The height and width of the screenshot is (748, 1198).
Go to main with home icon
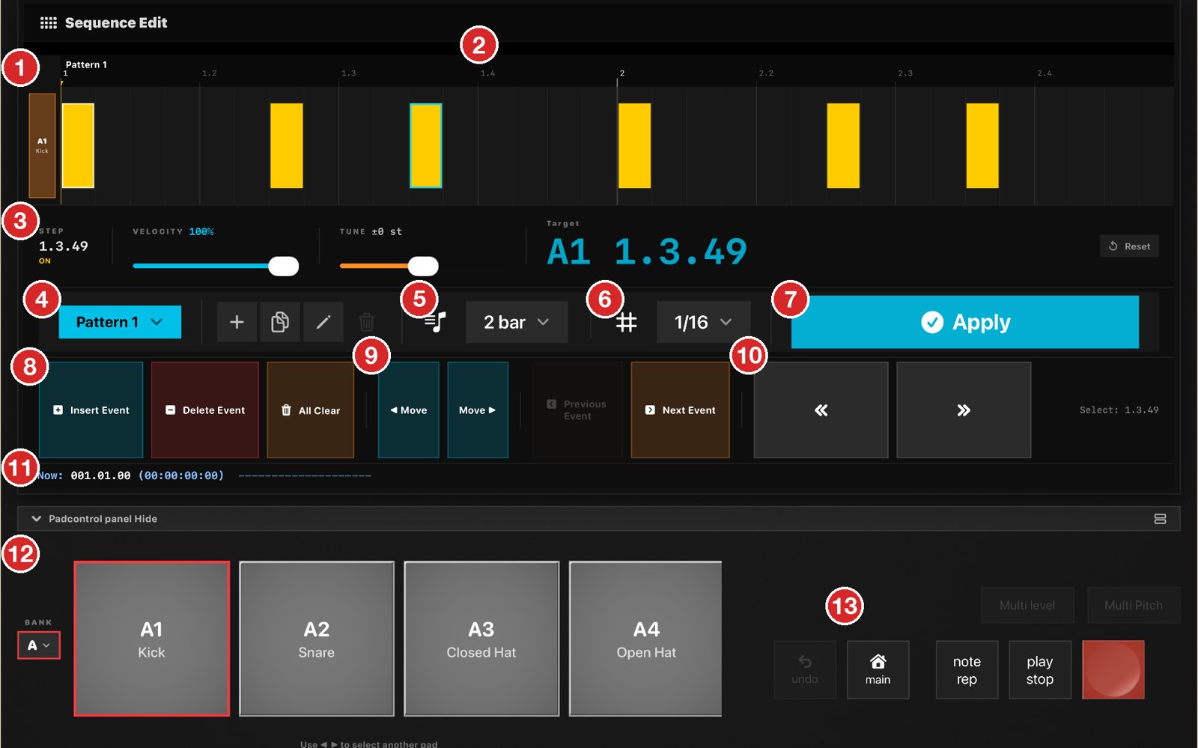[x=878, y=670]
